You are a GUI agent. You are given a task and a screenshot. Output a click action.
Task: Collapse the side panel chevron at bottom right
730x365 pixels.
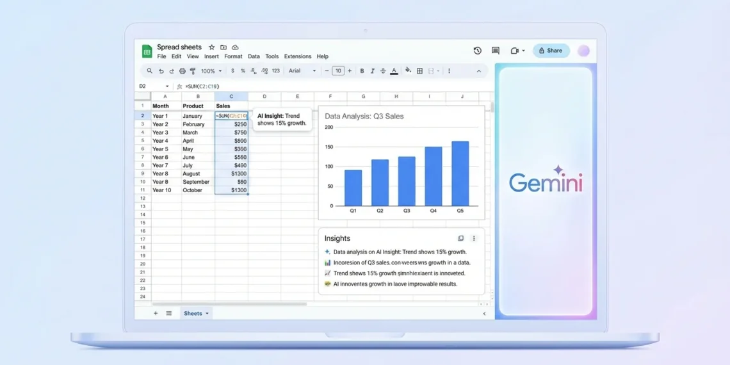coord(484,313)
